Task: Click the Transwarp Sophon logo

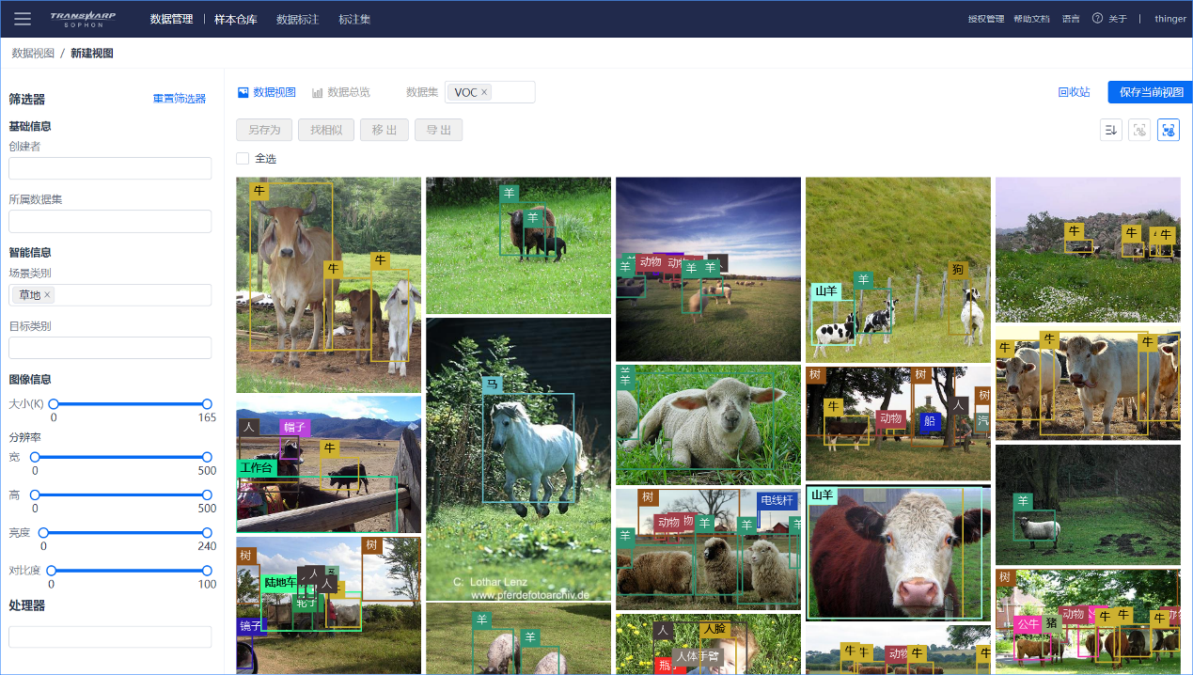Action: (81, 19)
